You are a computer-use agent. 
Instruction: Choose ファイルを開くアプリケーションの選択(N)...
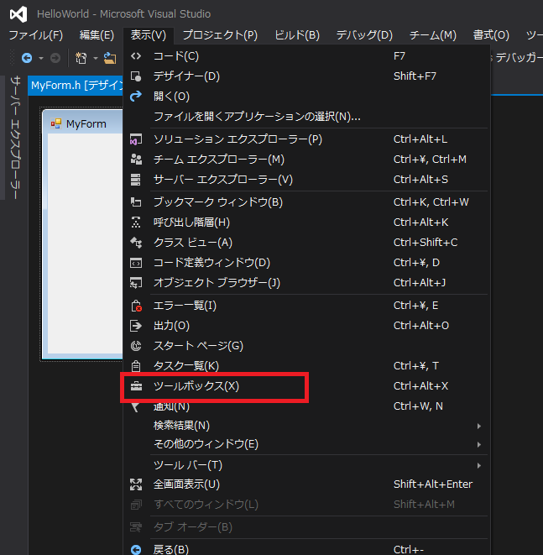pyautogui.click(x=257, y=116)
